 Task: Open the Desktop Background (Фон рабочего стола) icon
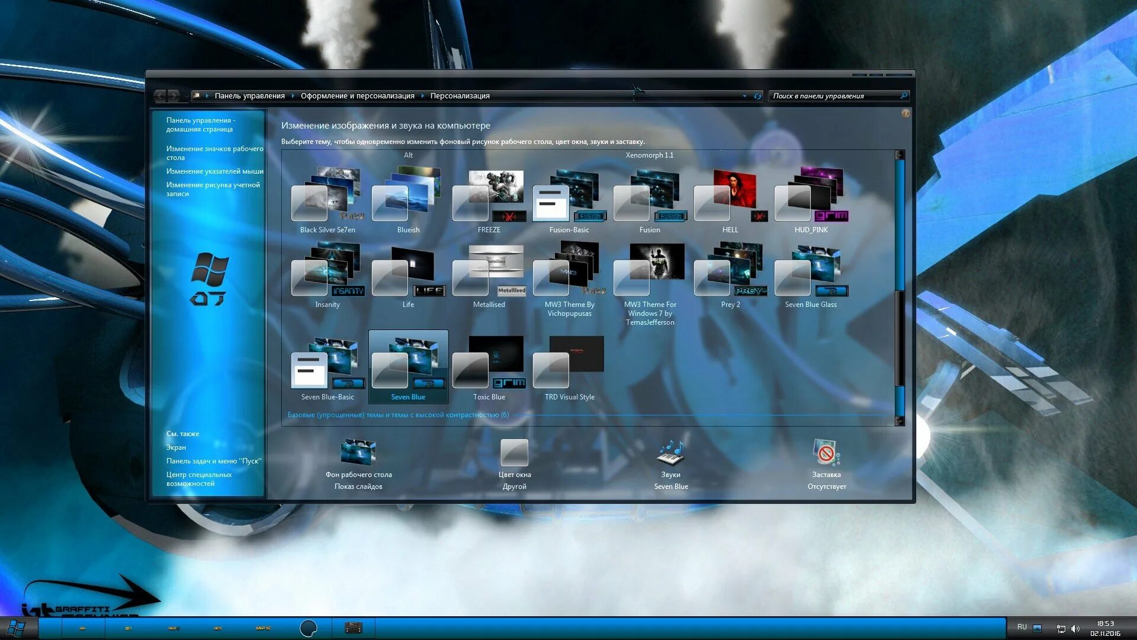358,453
